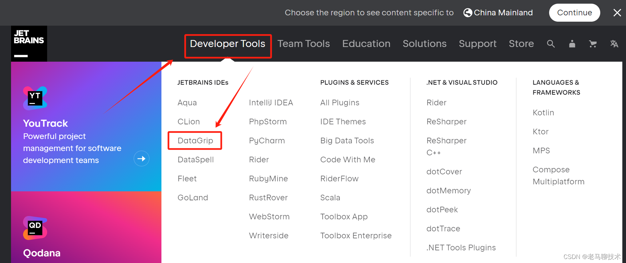Open the WebStorm link

pos(269,217)
